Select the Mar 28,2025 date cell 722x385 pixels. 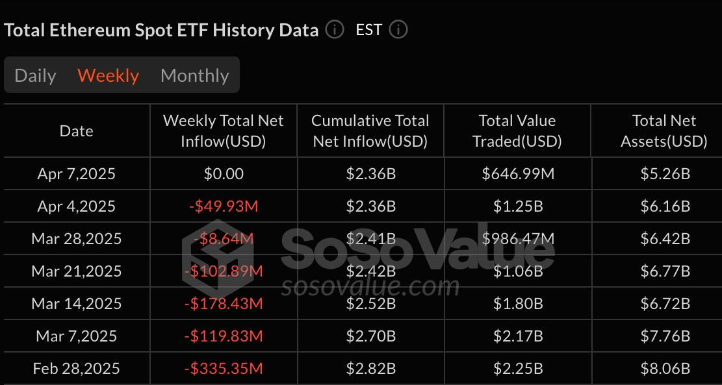click(x=77, y=238)
